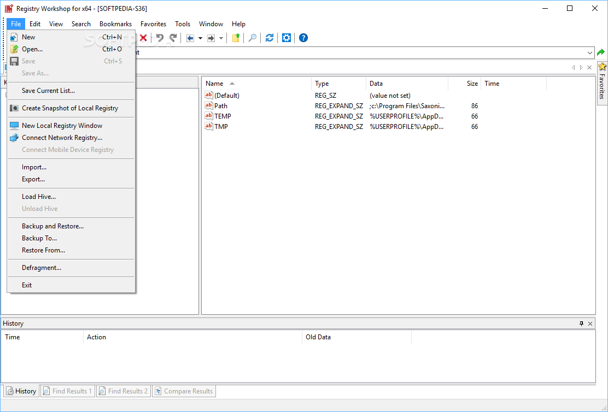Choose New from the File menu
The height and width of the screenshot is (412, 608).
point(71,37)
